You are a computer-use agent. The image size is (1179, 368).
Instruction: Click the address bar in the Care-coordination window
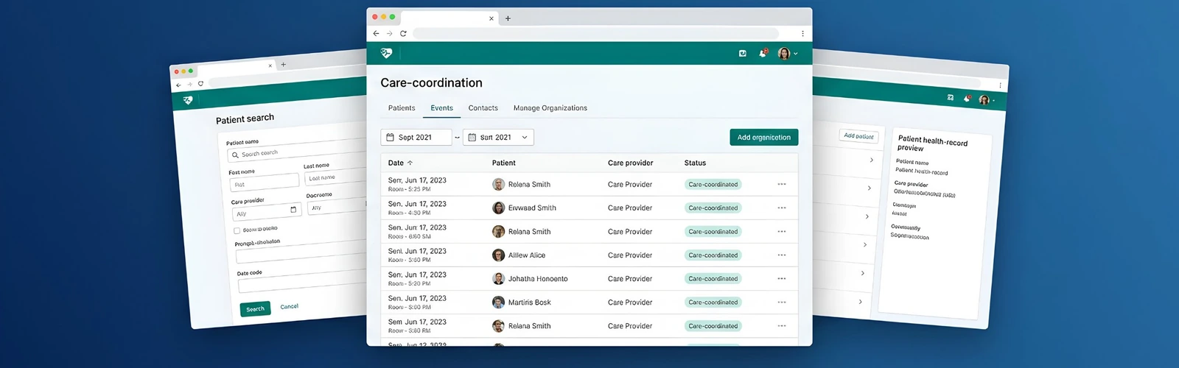click(595, 33)
